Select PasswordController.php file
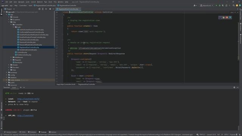242x136 pixels. pos(26,42)
